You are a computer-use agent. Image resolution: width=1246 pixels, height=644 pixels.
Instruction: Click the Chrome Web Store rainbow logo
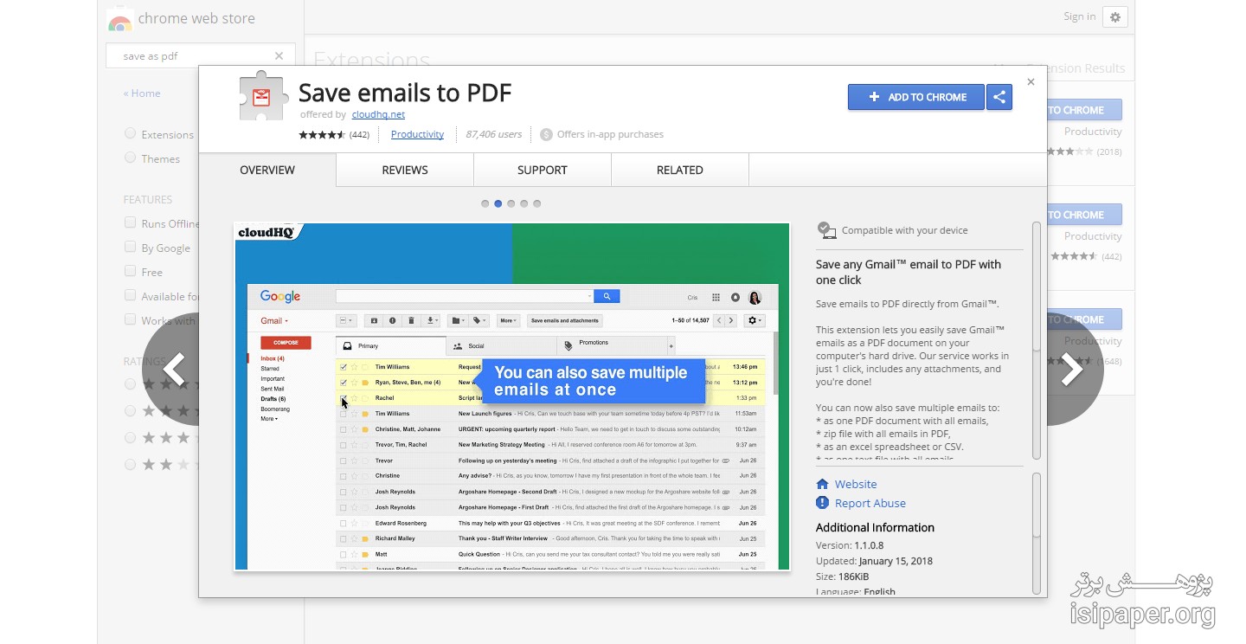coord(119,19)
